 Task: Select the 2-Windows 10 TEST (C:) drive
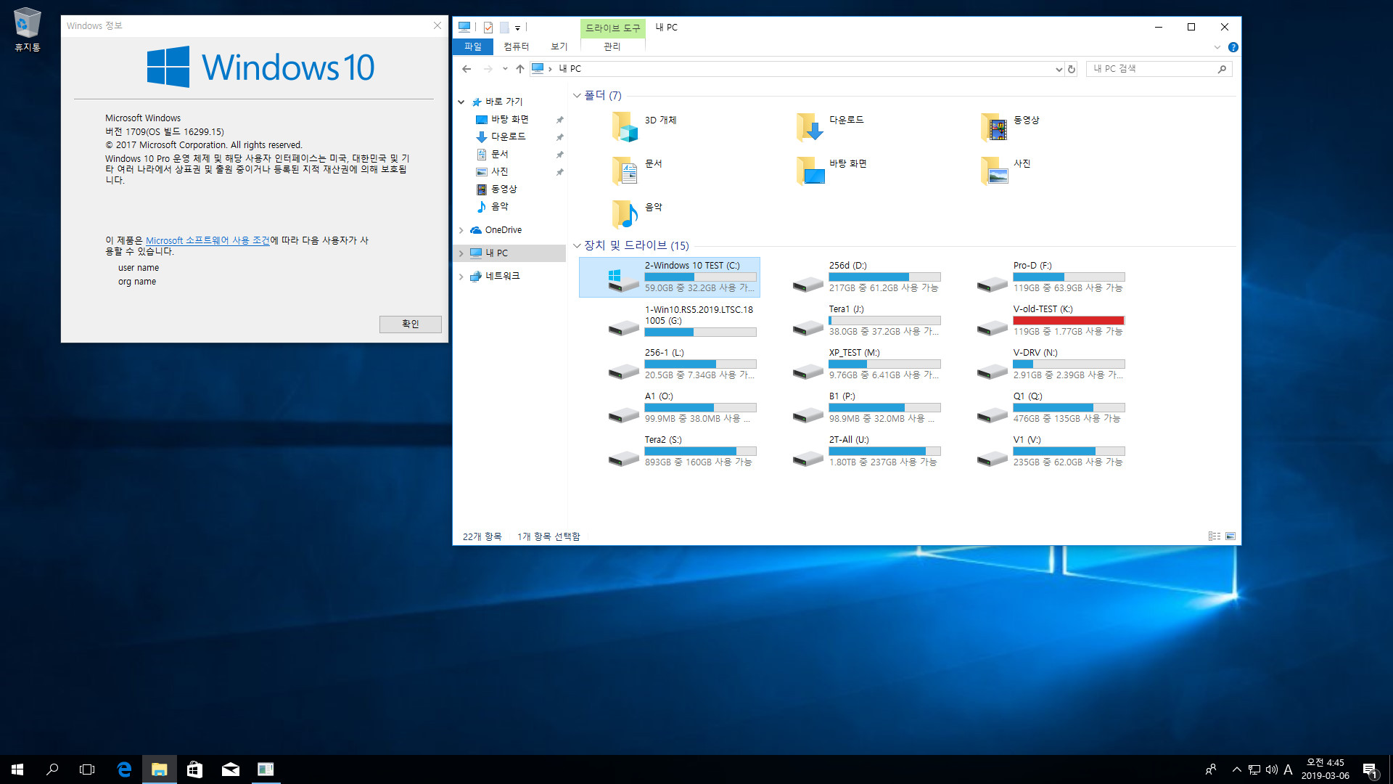[x=670, y=277]
